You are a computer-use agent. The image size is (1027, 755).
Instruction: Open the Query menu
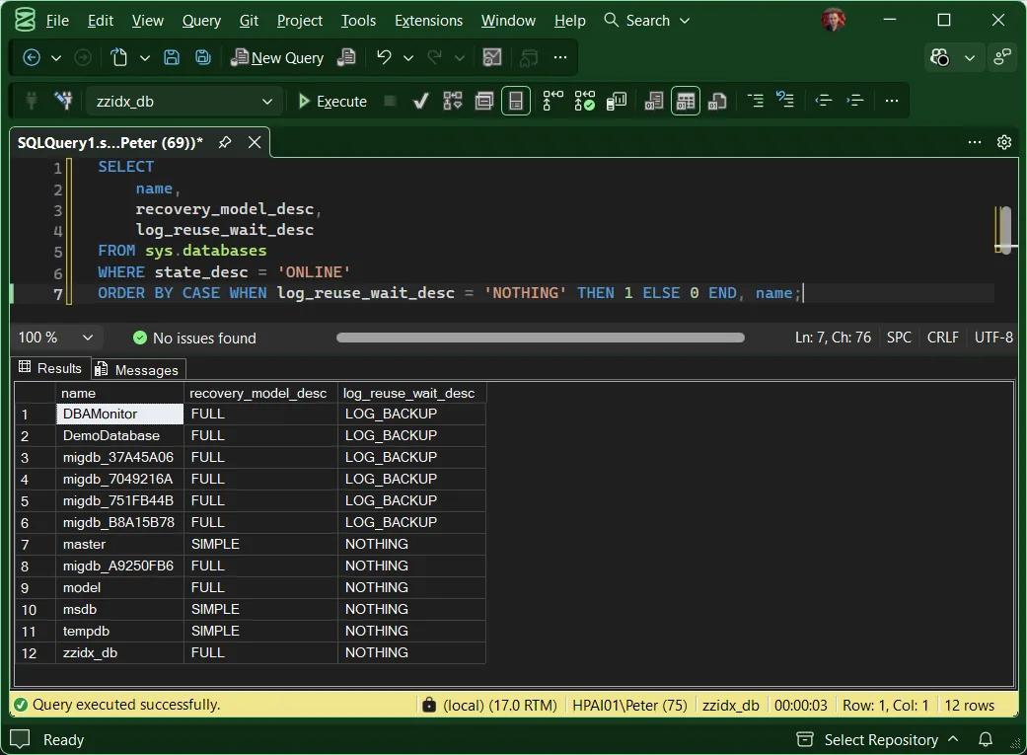(x=201, y=21)
